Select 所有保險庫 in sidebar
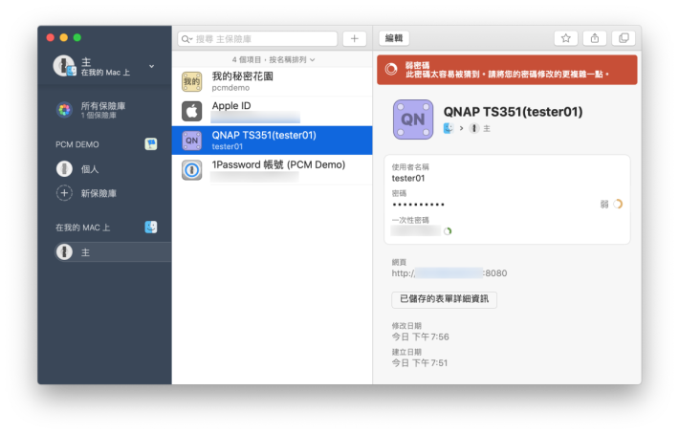 point(104,110)
